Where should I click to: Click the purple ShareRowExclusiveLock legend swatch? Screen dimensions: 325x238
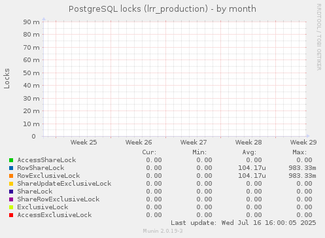[x=11, y=199]
